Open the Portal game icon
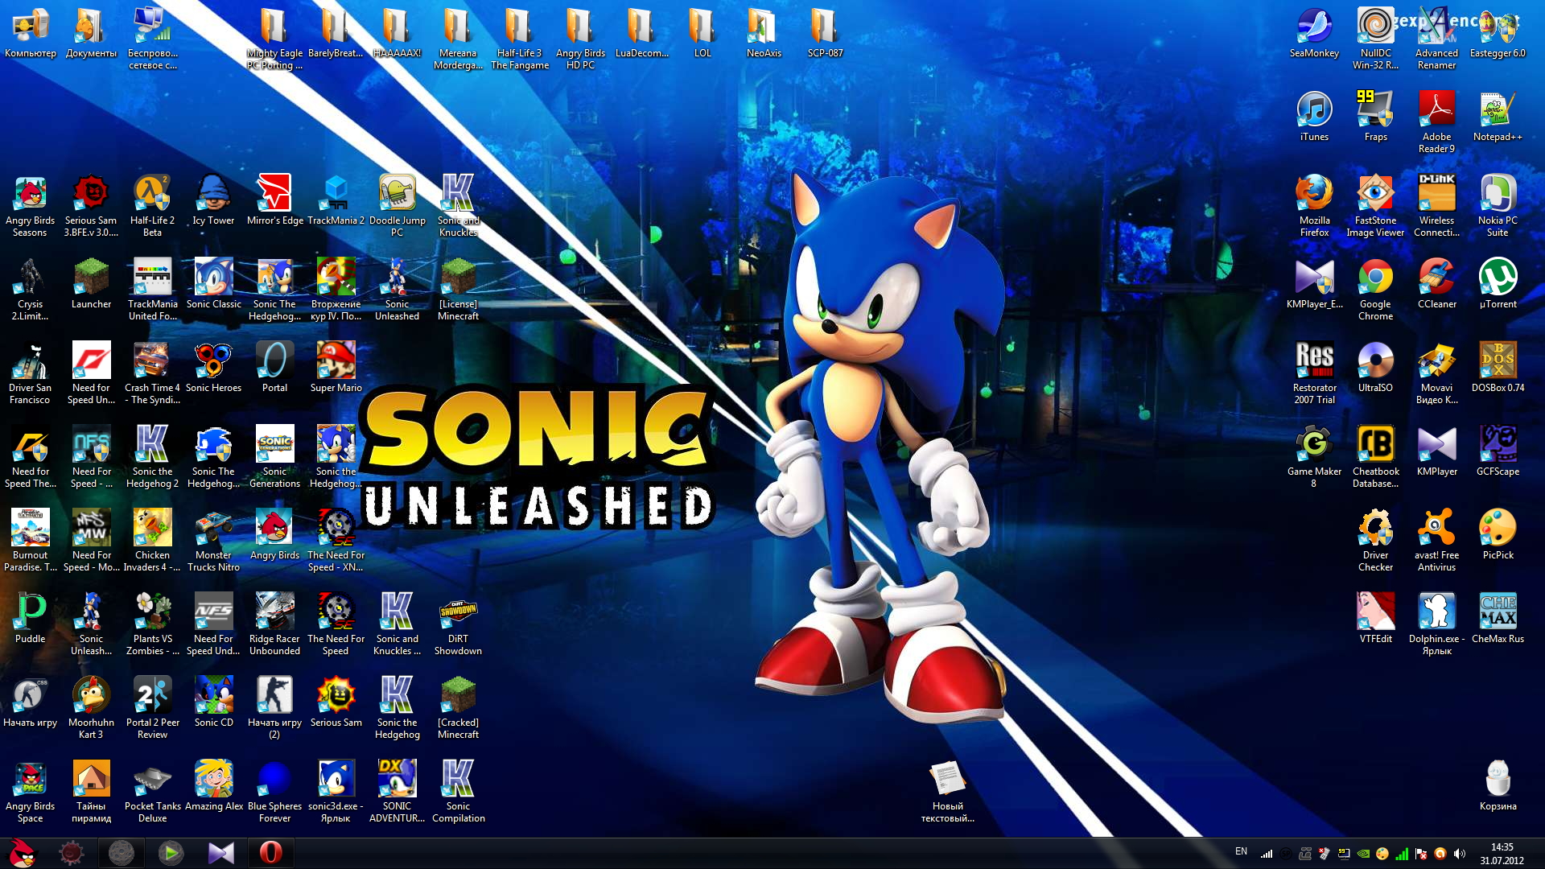This screenshot has width=1545, height=869. 274,362
